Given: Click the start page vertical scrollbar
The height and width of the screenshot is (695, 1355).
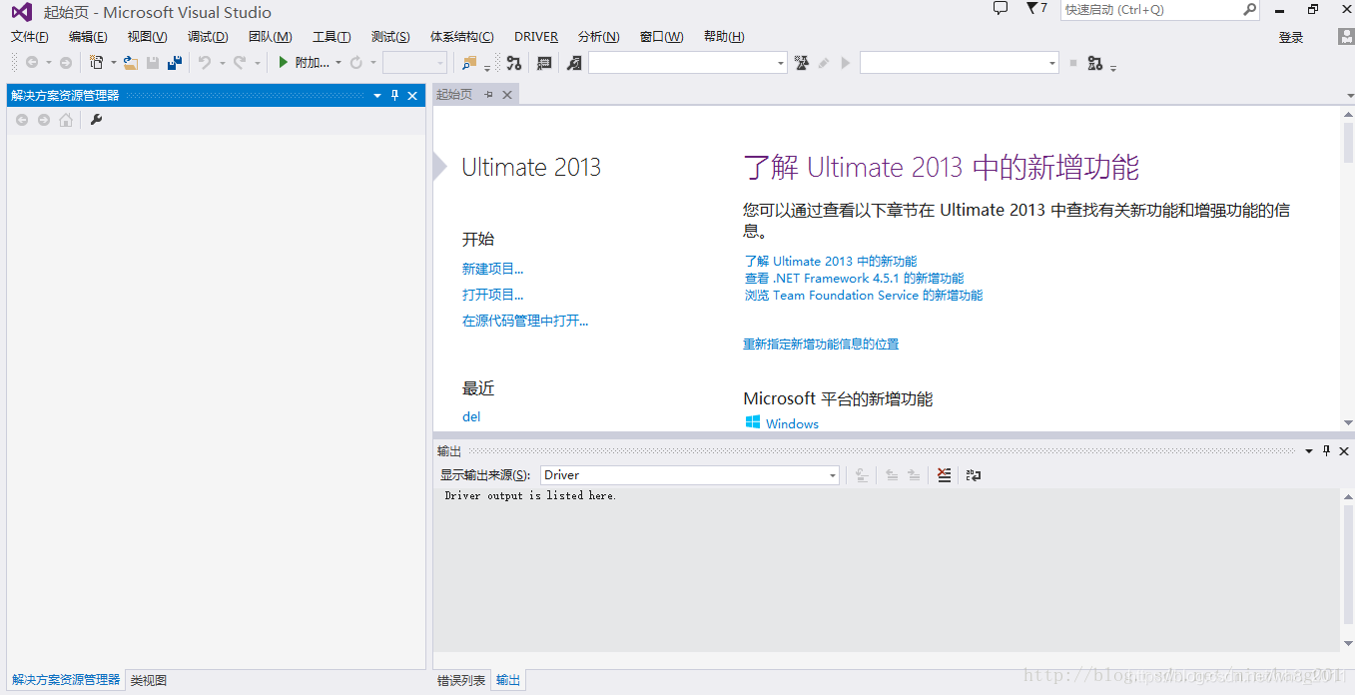Looking at the screenshot, I should (x=1348, y=269).
